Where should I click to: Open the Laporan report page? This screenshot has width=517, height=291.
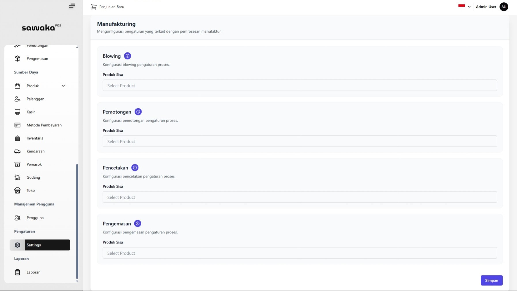pos(33,272)
